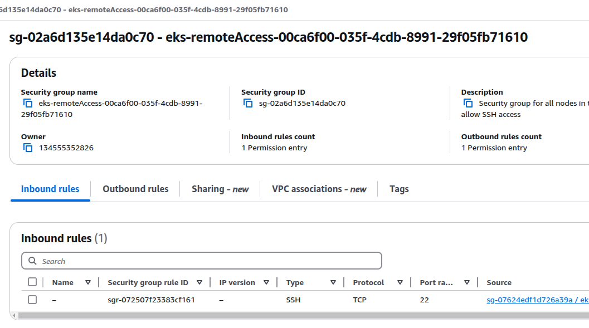Click 'allow SSH access' description text
589x328 pixels.
(491, 115)
